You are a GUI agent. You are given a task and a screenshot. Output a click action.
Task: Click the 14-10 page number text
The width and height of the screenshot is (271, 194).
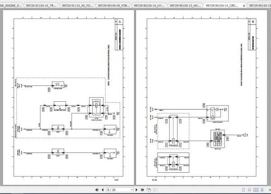pyautogui.click(x=154, y=180)
